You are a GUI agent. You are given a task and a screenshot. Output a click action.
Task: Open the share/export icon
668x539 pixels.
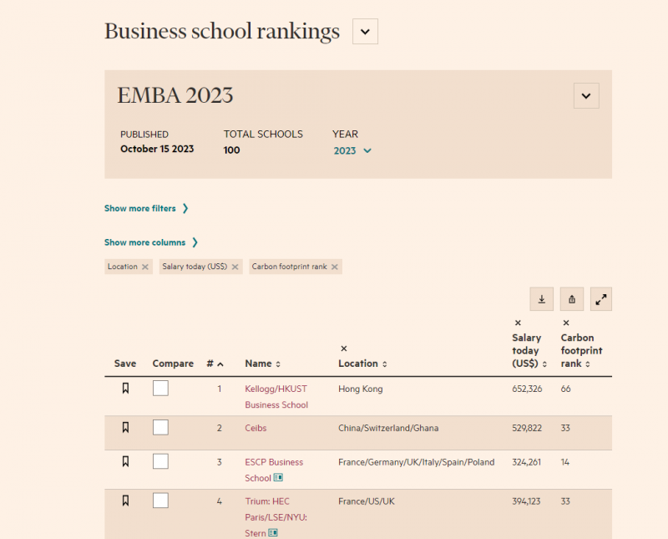pos(571,298)
